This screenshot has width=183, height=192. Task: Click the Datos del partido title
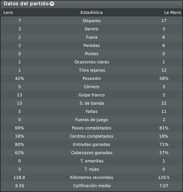26,4
